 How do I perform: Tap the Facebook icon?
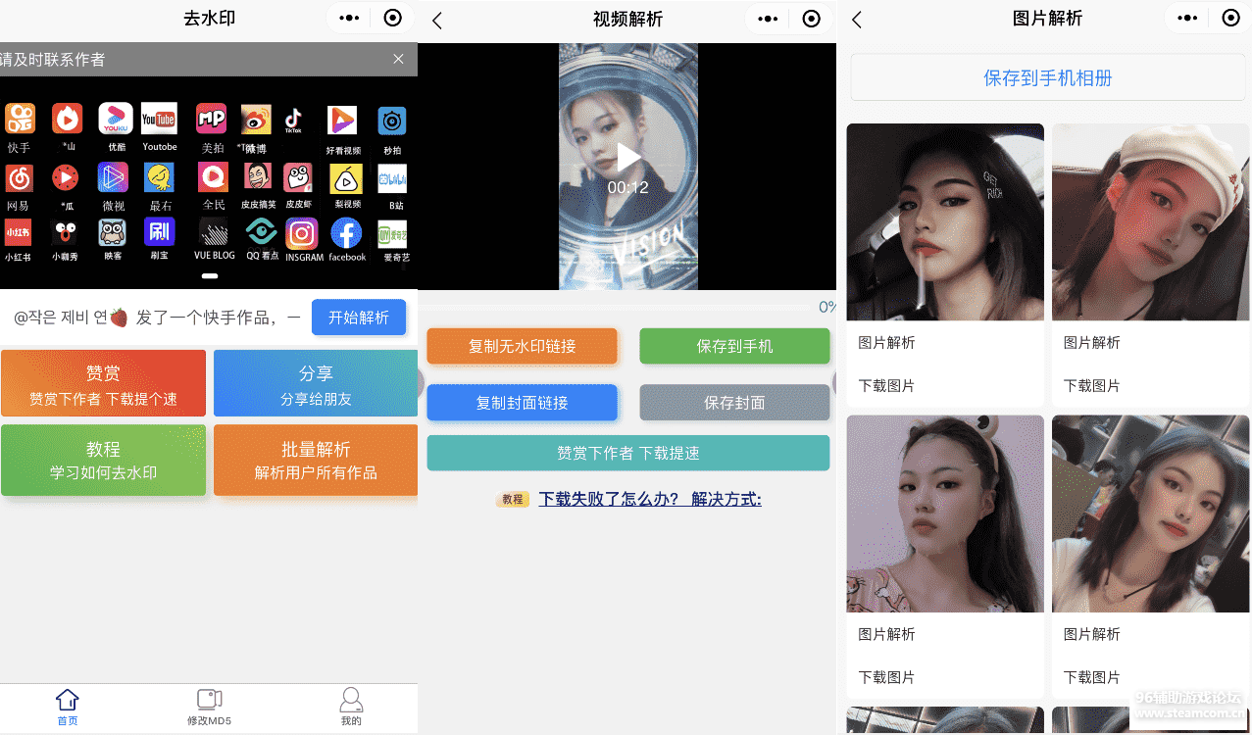pos(346,234)
